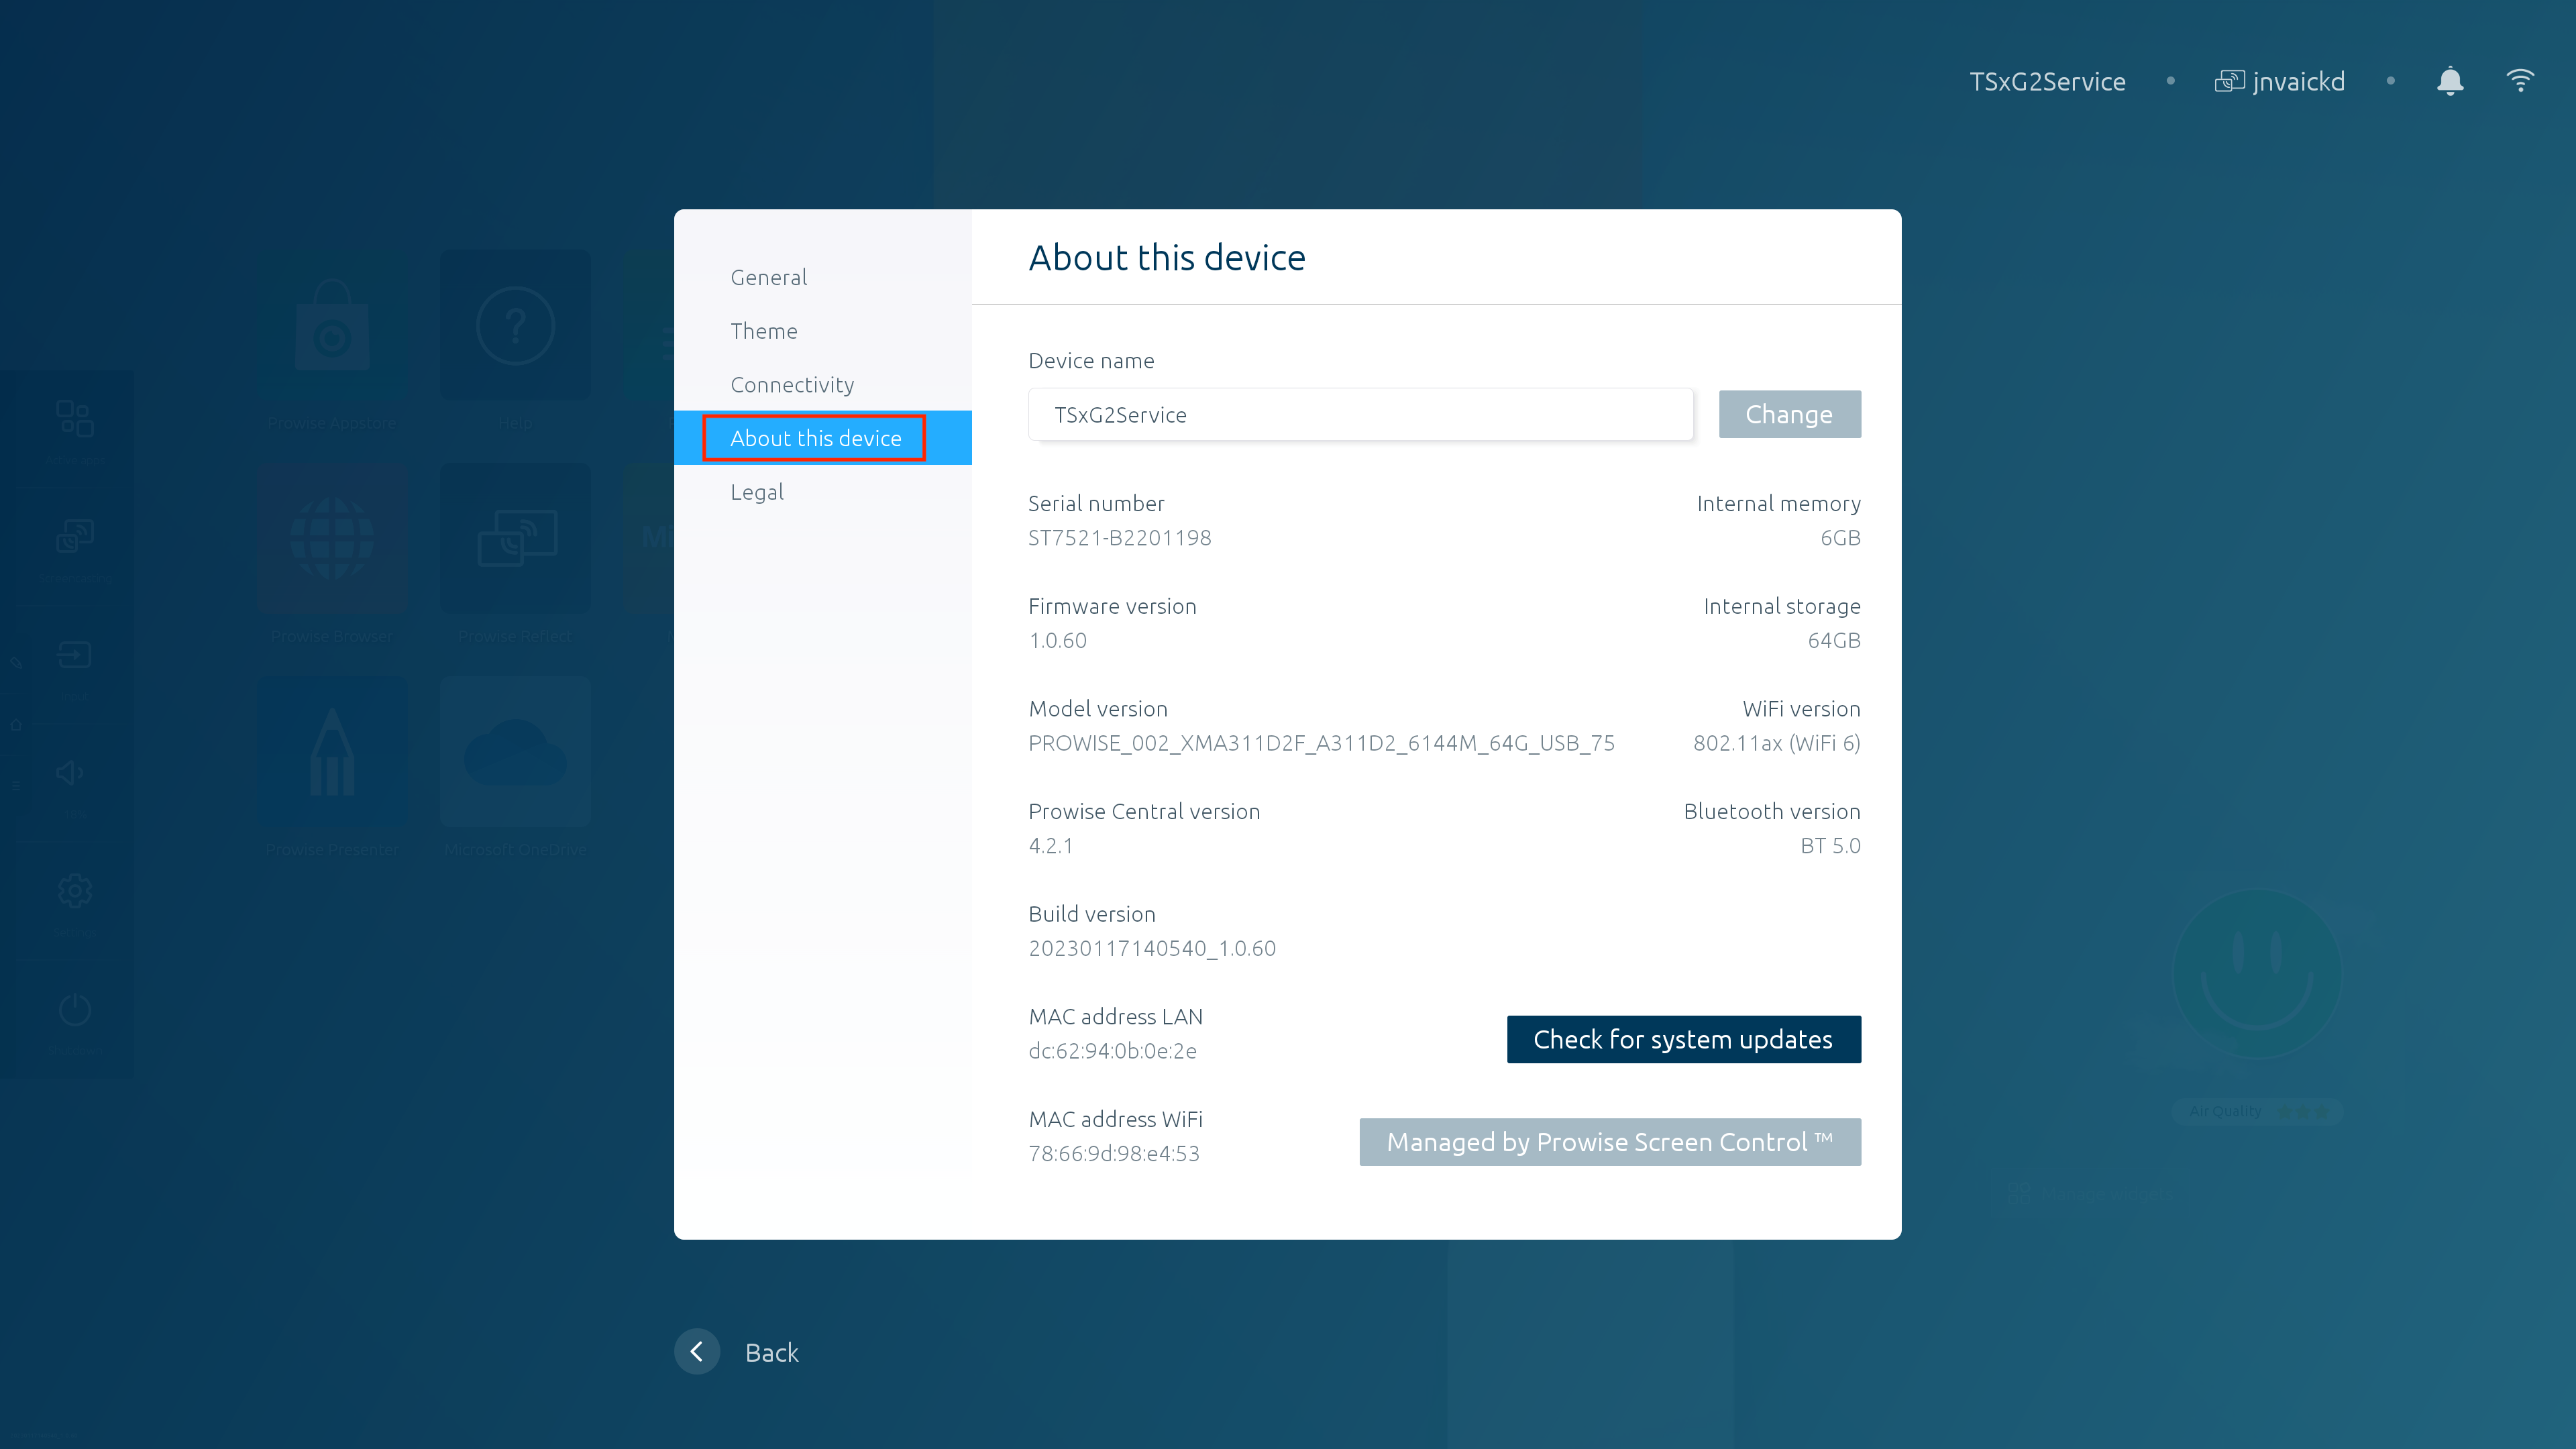This screenshot has width=2576, height=1449.
Task: Click the Internal memory value 6GB
Action: click(x=1840, y=538)
